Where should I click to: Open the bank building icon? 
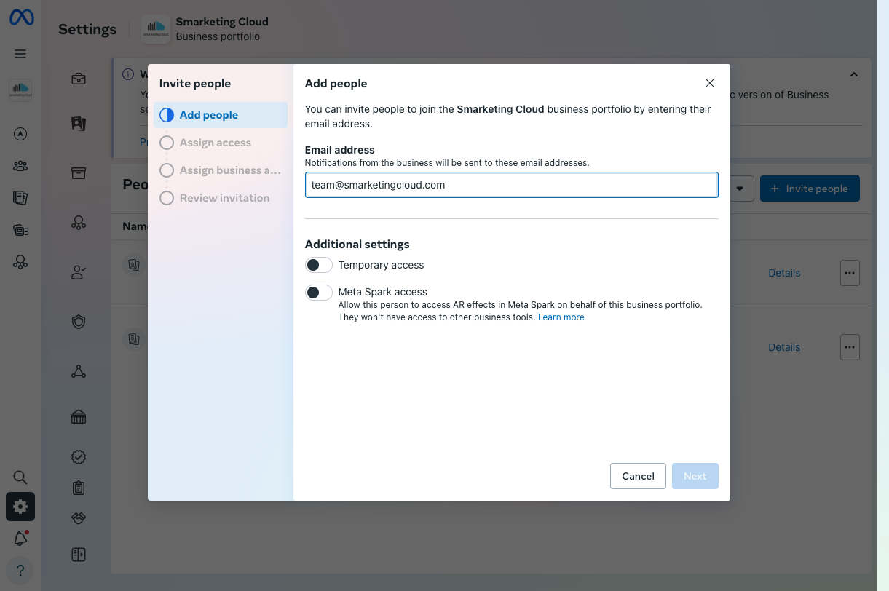pyautogui.click(x=79, y=417)
